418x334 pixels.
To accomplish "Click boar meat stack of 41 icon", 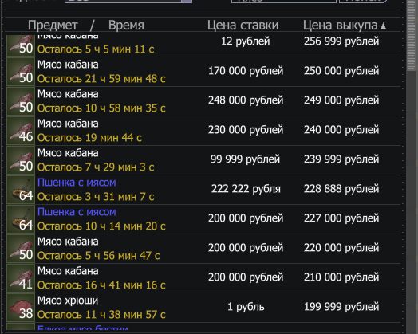I will tap(21, 278).
